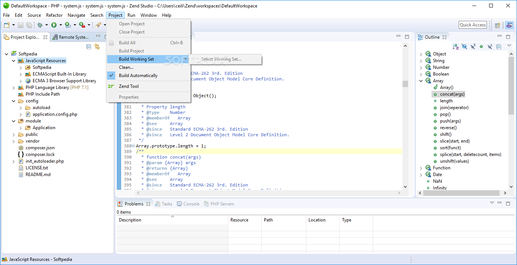The image size is (517, 265).
Task: Switch to the PHP Servers tab
Action: pos(219,204)
